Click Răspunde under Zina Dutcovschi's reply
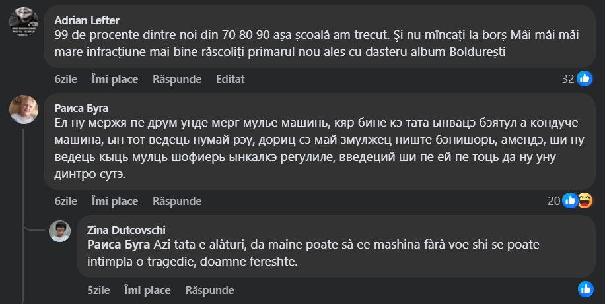 click(x=209, y=290)
